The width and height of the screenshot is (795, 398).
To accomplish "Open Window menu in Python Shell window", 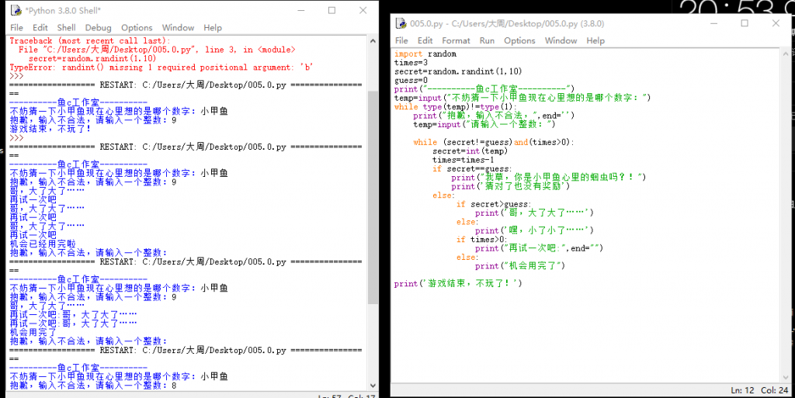I will point(178,27).
